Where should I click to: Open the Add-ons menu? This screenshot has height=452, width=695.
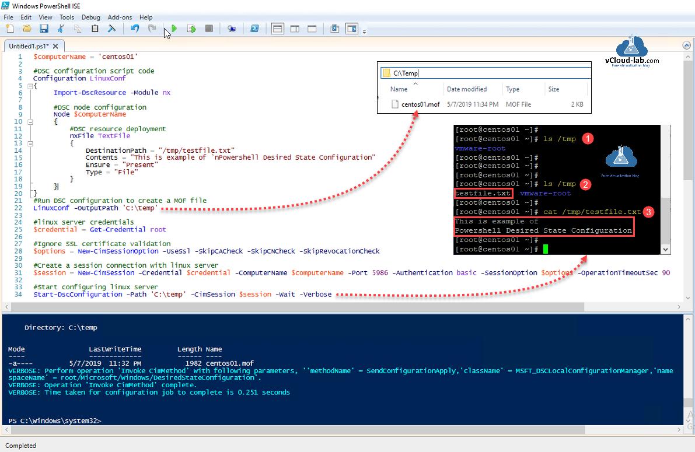coord(120,17)
